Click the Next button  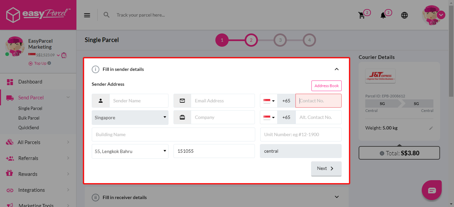[326, 168]
